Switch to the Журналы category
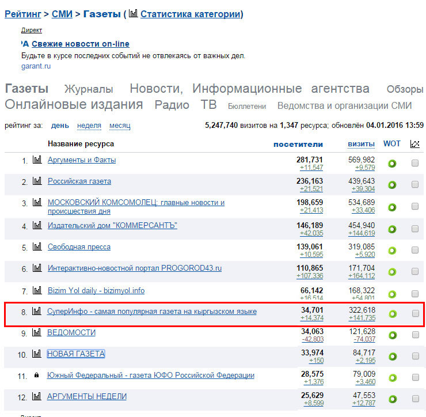This screenshot has height=417, width=426. click(89, 89)
